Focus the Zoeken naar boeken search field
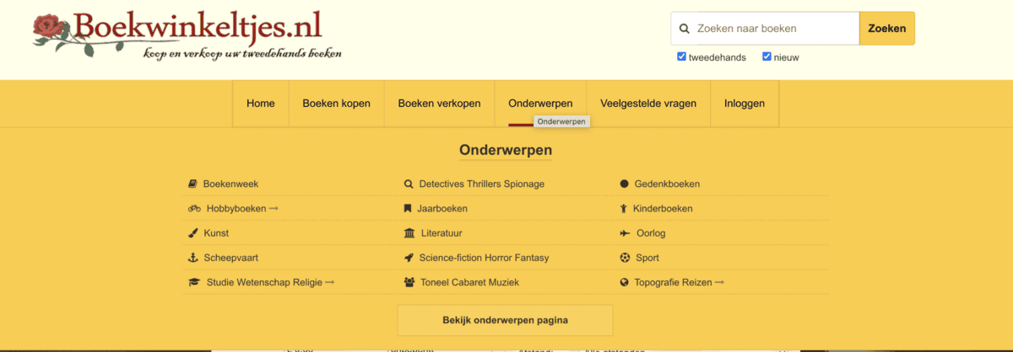 (772, 29)
